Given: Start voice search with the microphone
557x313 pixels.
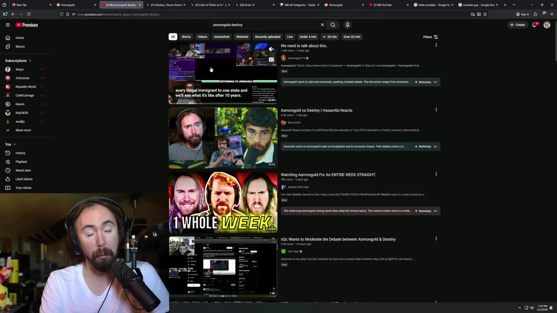Looking at the screenshot, I should point(347,25).
